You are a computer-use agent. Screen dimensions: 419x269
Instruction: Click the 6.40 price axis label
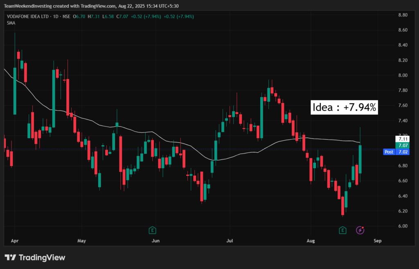coord(403,196)
